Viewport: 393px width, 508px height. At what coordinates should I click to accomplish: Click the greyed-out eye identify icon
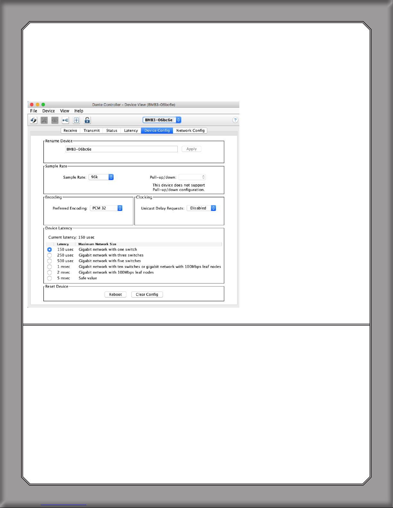pyautogui.click(x=55, y=120)
